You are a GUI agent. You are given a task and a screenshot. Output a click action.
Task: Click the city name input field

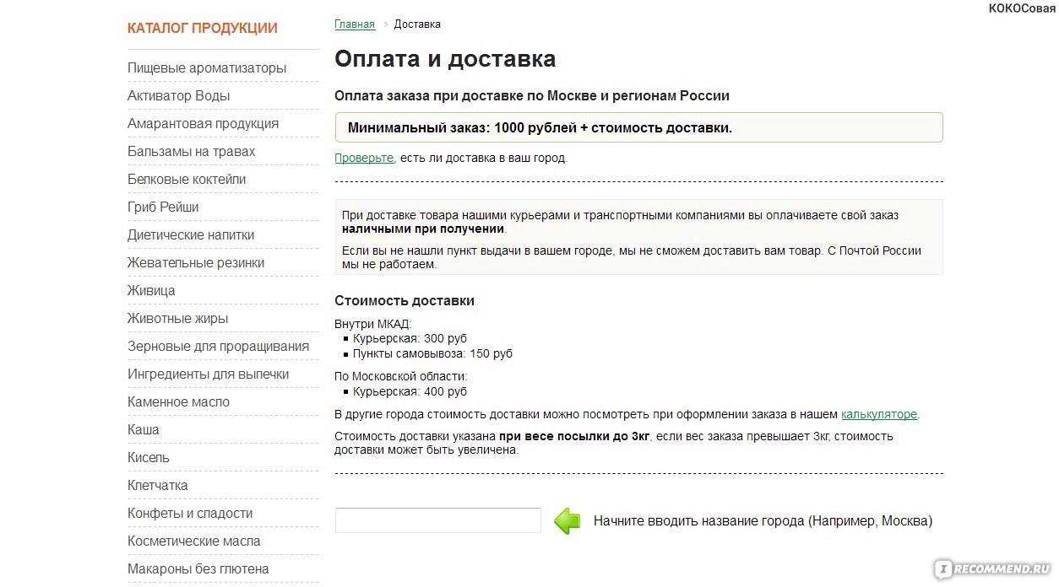[x=437, y=520]
